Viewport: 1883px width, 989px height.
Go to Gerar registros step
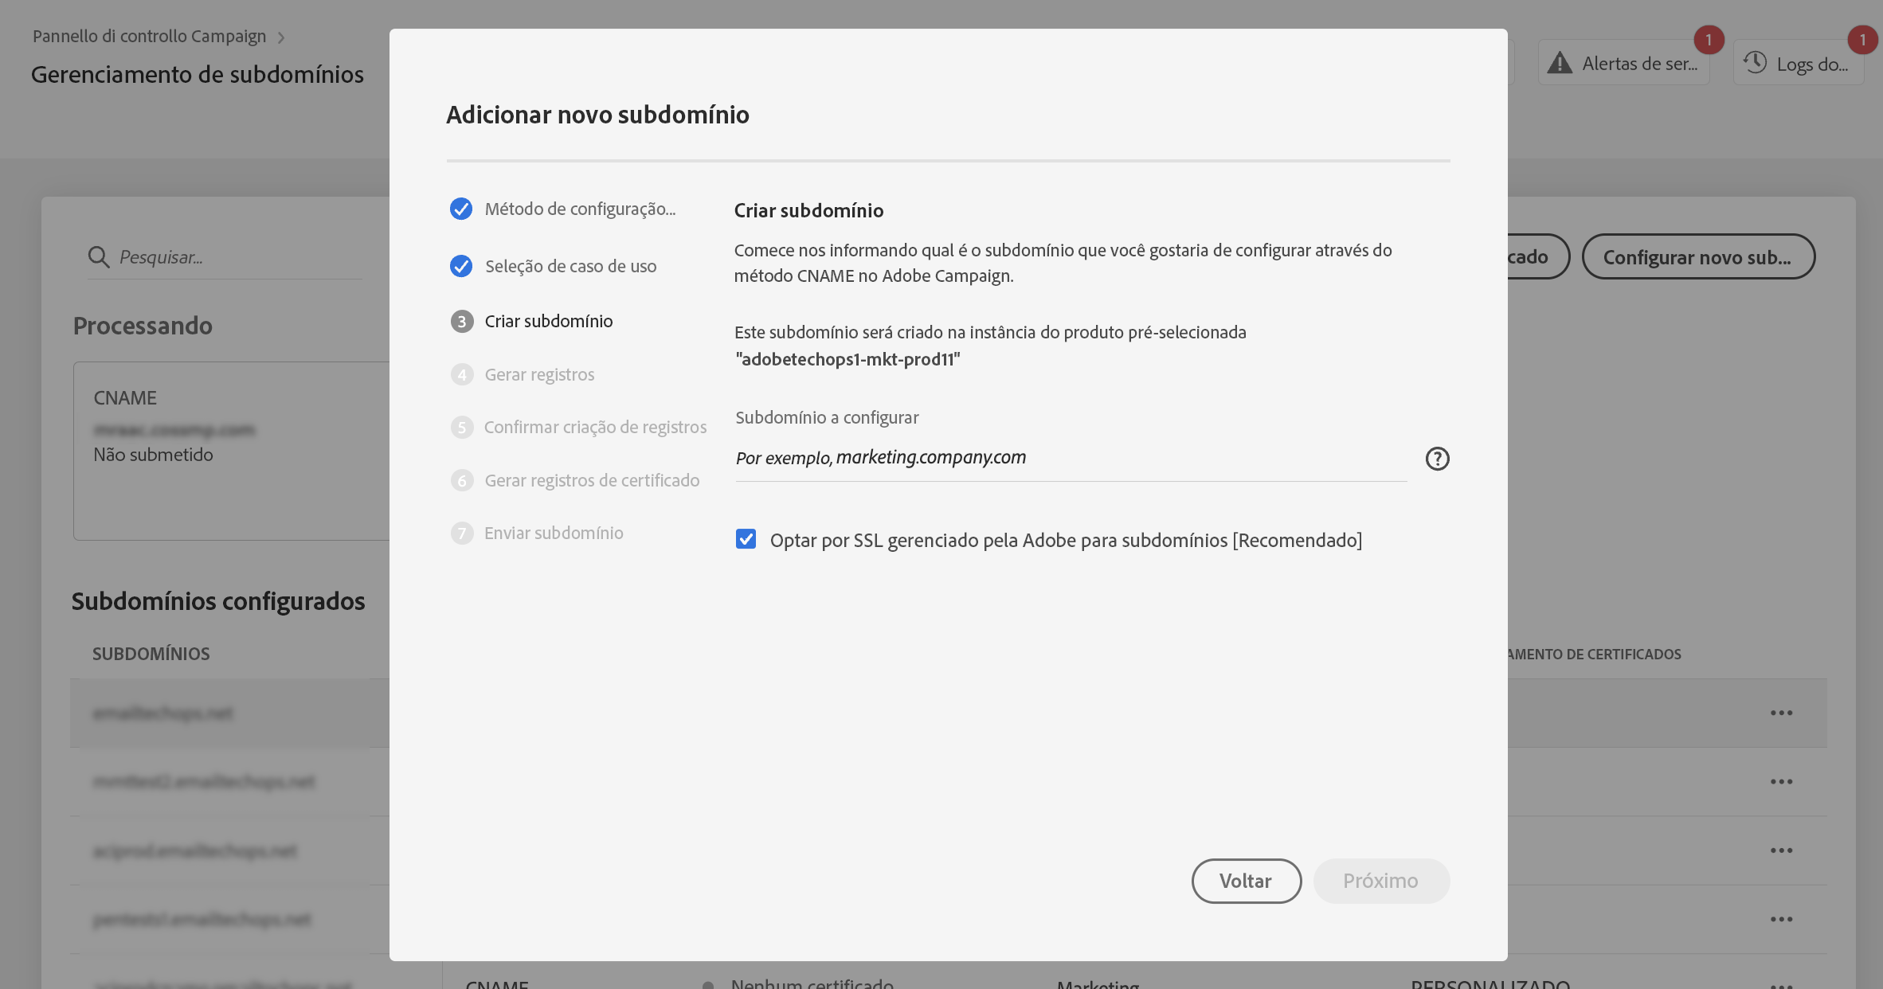(x=539, y=374)
